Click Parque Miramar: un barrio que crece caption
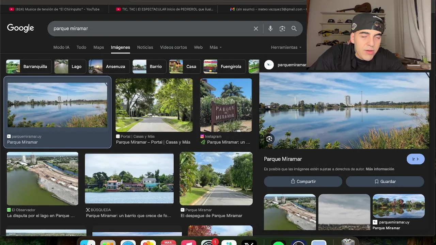This screenshot has width=436, height=245. 129,216
